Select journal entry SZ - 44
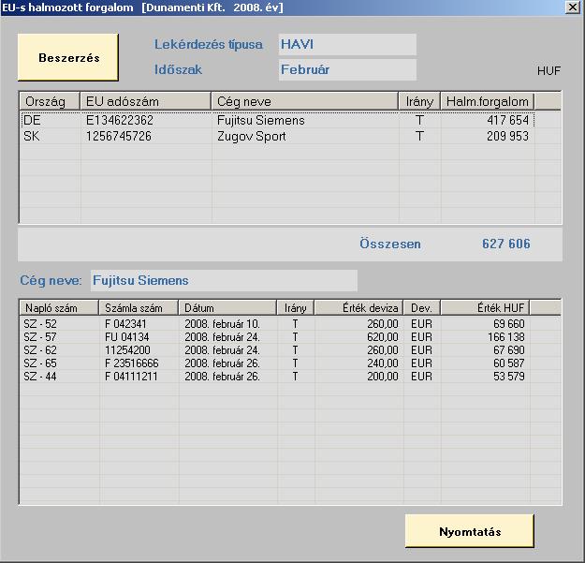Image resolution: width=585 pixels, height=563 pixels. pyautogui.click(x=40, y=376)
